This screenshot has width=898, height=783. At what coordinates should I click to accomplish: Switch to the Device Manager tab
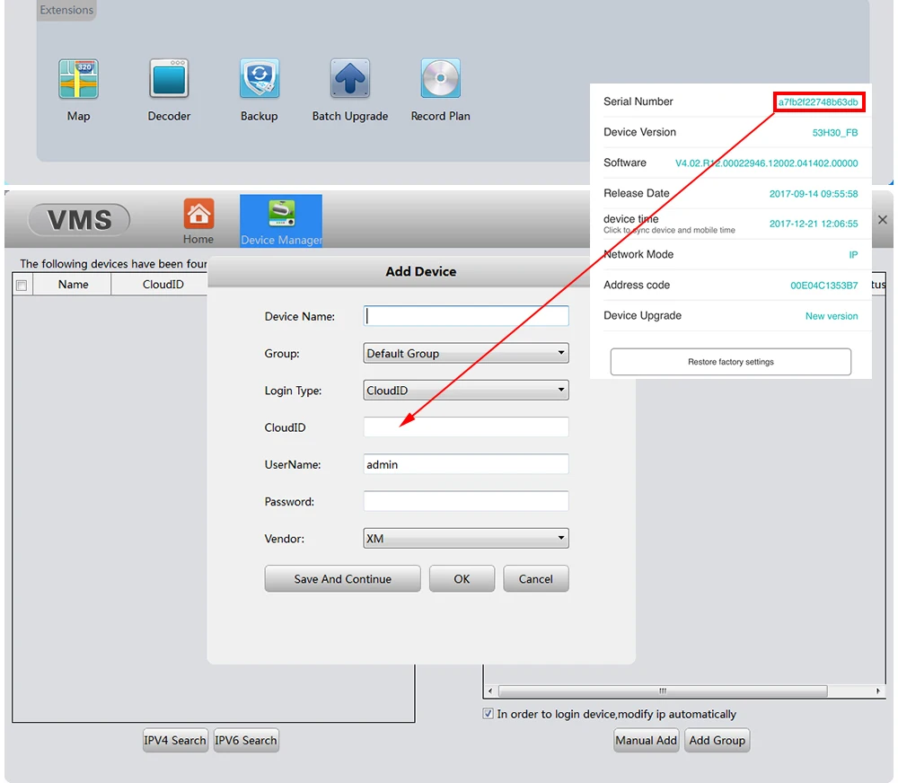click(x=281, y=221)
